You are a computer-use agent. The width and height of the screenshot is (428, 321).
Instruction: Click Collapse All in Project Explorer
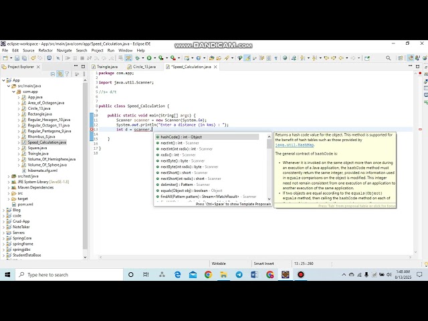click(x=53, y=74)
